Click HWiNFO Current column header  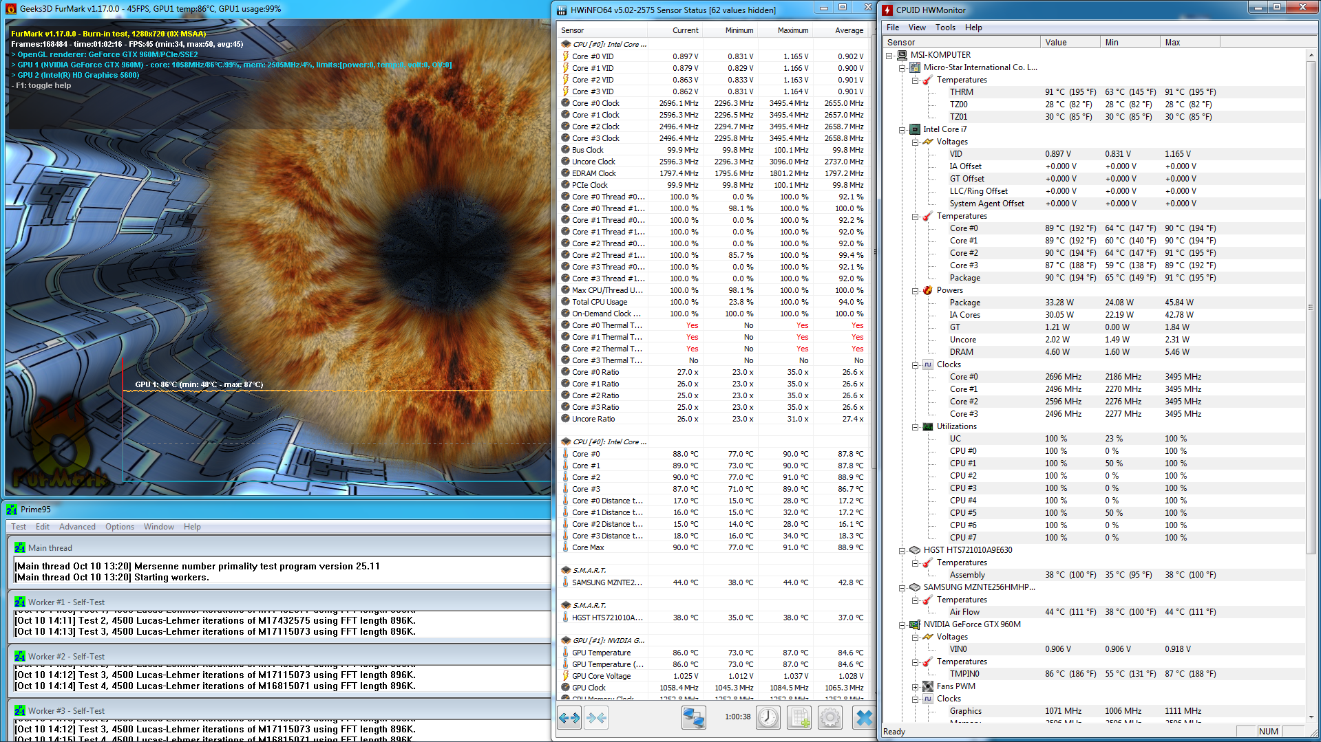click(675, 30)
